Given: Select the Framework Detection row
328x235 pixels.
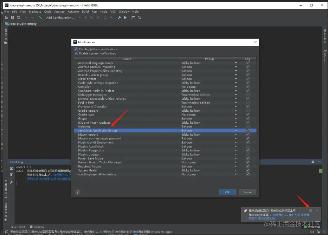Looking at the screenshot, I should pyautogui.click(x=165, y=107).
